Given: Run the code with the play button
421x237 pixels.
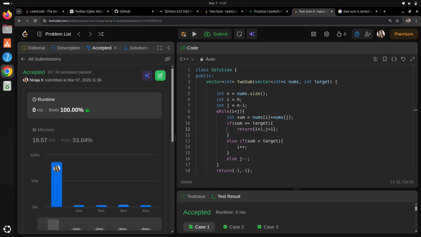Looking at the screenshot, I should tap(194, 34).
